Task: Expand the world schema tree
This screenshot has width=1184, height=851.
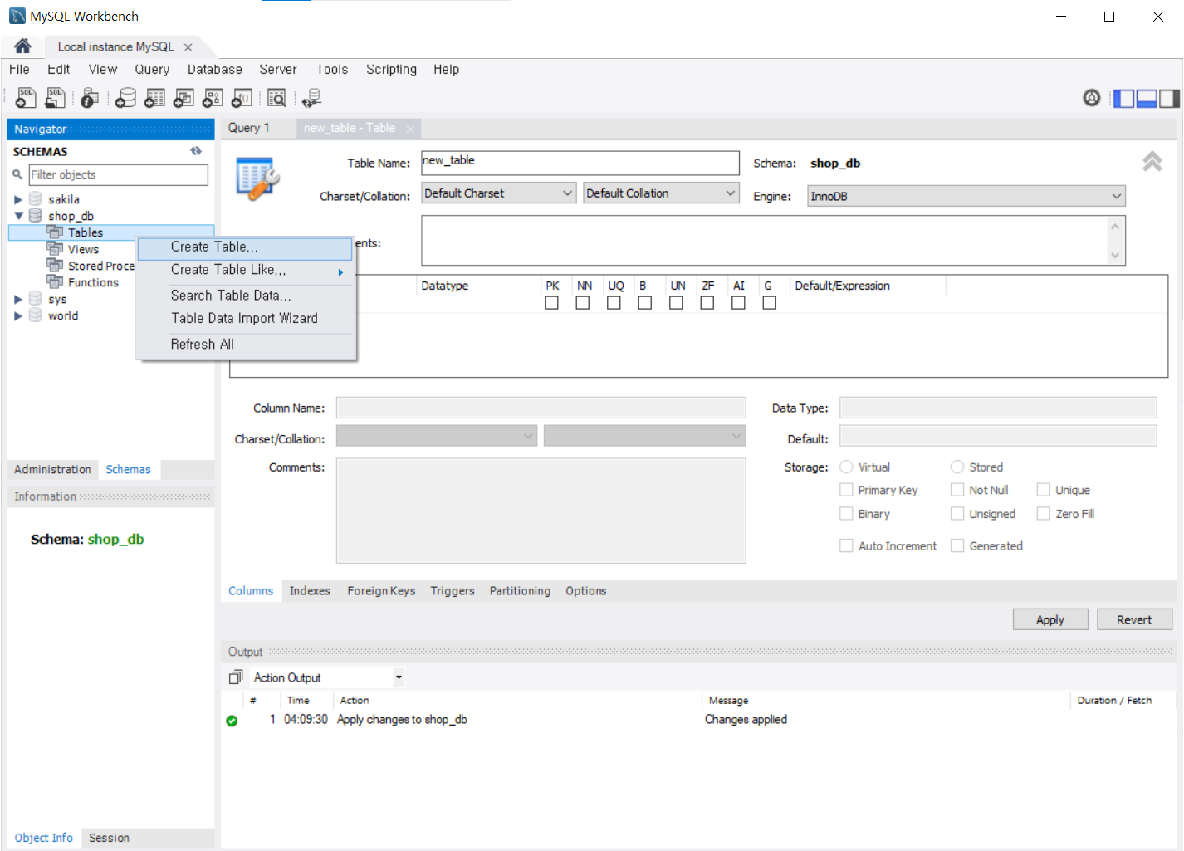Action: [x=18, y=315]
